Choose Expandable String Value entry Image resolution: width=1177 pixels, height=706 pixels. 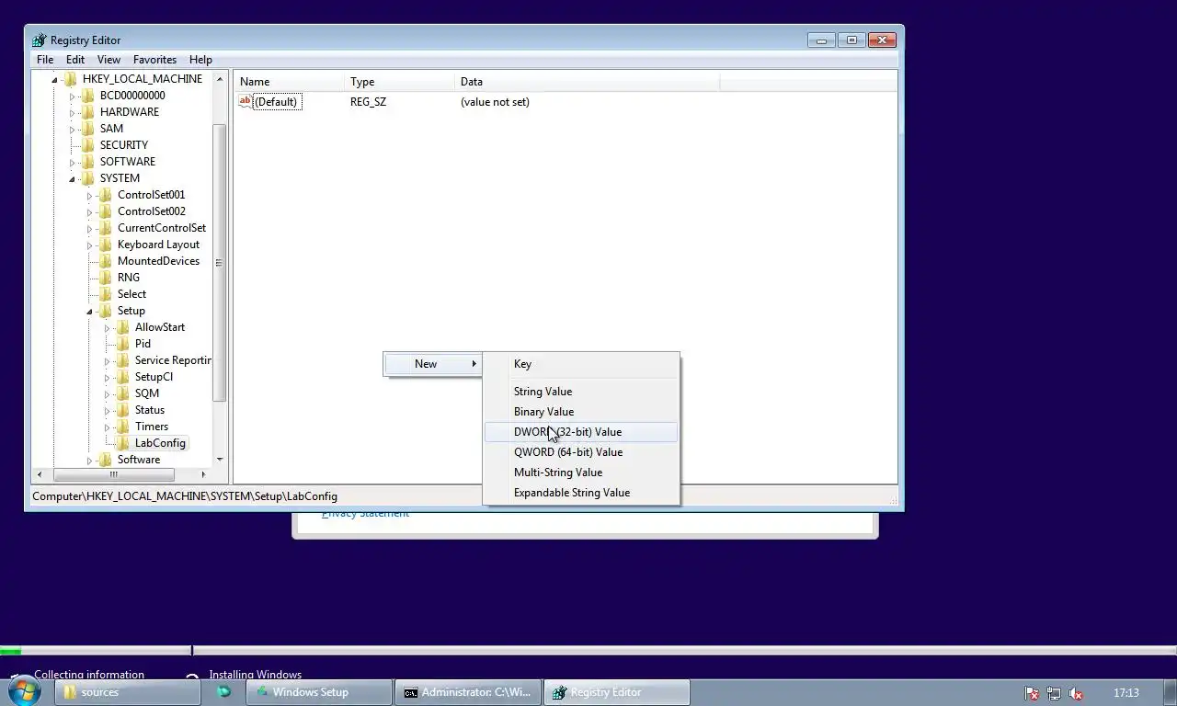tap(581, 493)
